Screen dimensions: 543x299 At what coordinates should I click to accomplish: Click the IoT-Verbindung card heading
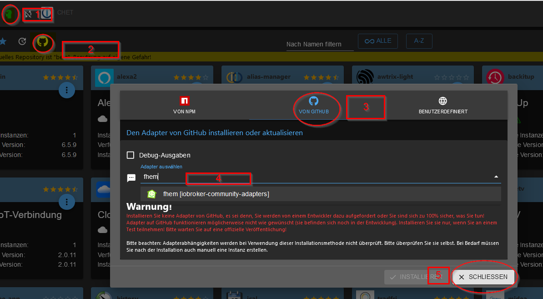click(x=31, y=215)
